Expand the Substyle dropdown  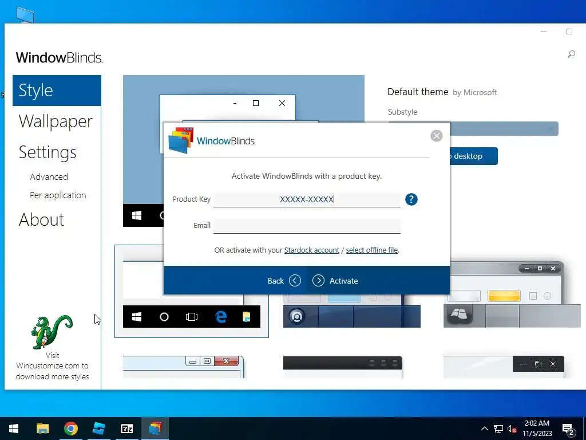[504, 129]
